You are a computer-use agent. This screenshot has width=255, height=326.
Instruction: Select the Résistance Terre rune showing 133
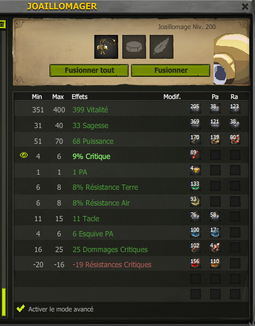195,186
